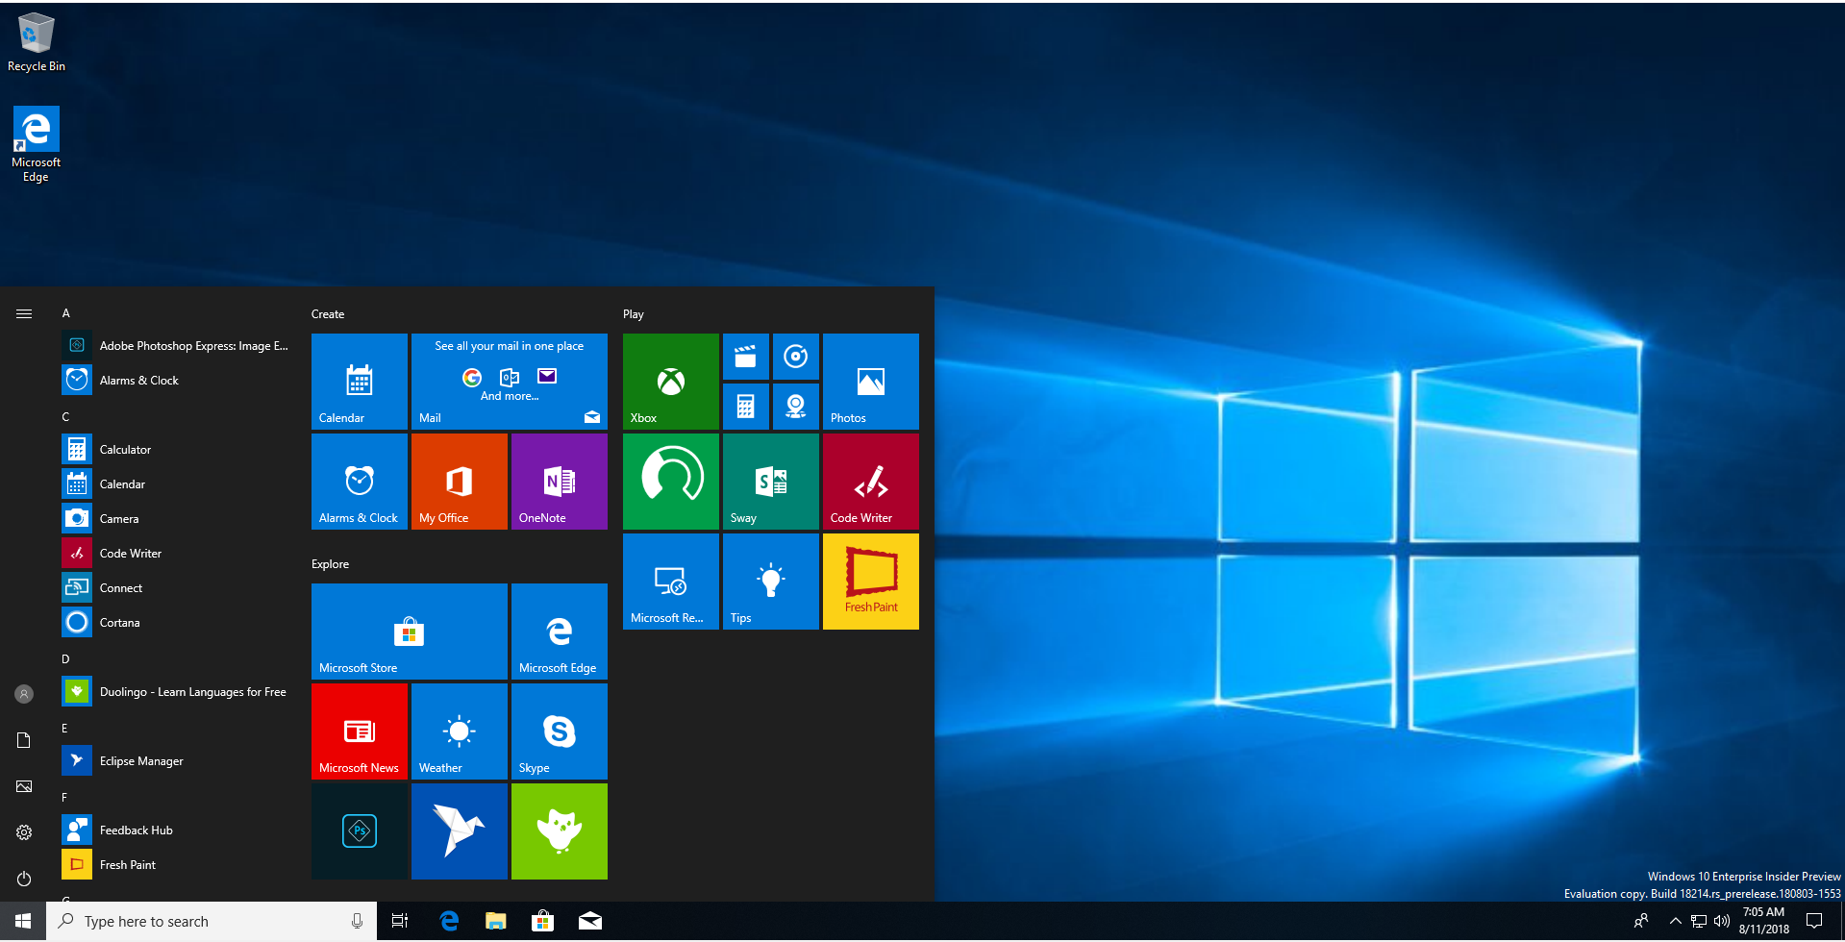Select Adobe Photoshop Express in app list
The height and width of the screenshot is (942, 1845).
coord(177,346)
